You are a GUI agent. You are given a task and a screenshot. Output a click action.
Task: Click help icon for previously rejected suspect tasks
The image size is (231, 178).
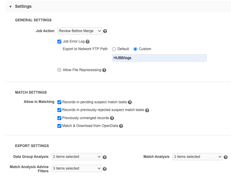(147, 110)
